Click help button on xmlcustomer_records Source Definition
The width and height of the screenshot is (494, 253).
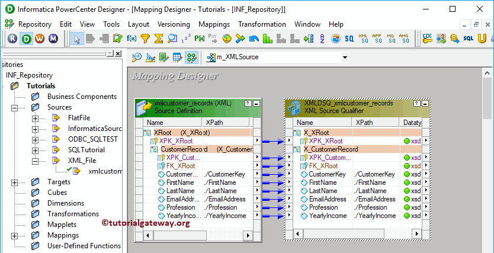tap(248, 103)
